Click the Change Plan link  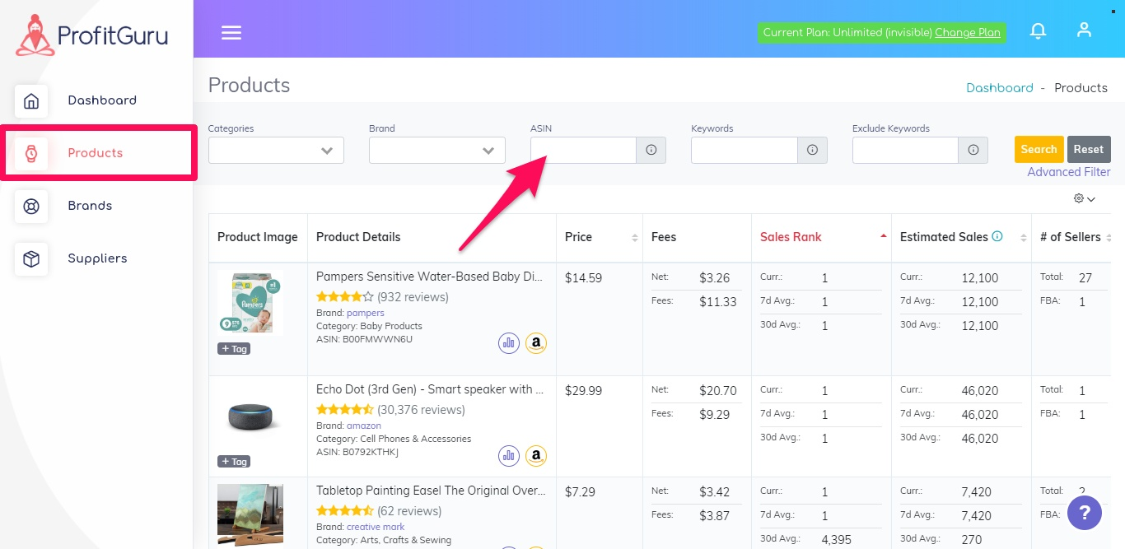[968, 33]
